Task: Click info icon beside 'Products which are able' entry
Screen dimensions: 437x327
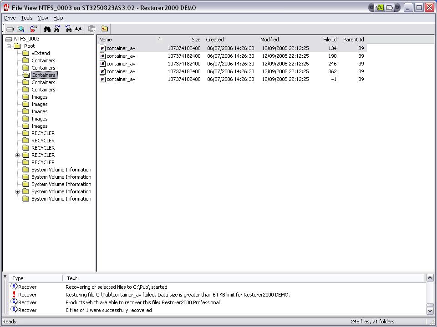Action: pyautogui.click(x=14, y=302)
